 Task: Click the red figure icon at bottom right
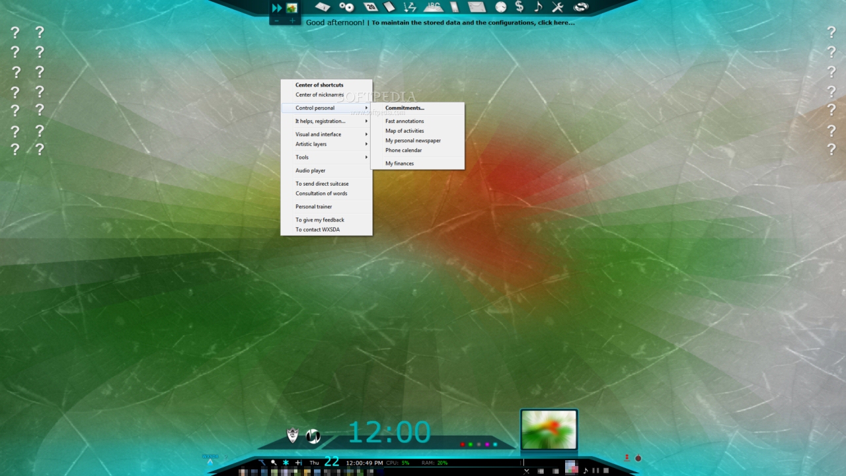click(627, 457)
